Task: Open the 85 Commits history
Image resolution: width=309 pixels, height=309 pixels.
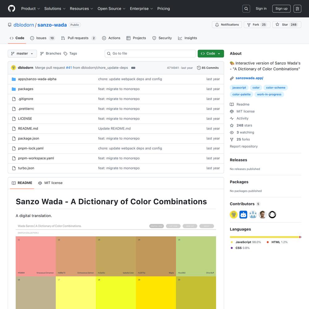Action: [x=208, y=68]
